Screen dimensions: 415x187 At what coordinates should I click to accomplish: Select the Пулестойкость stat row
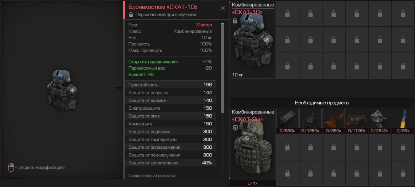(x=170, y=85)
